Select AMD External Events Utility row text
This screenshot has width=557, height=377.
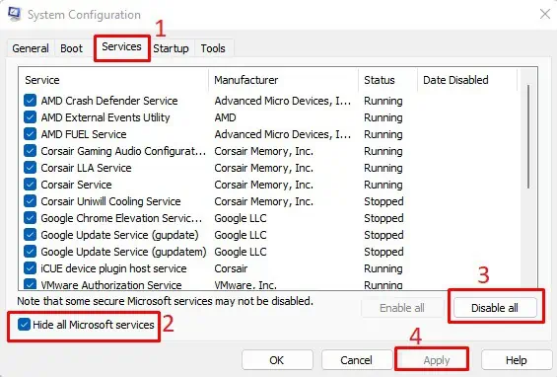(105, 117)
